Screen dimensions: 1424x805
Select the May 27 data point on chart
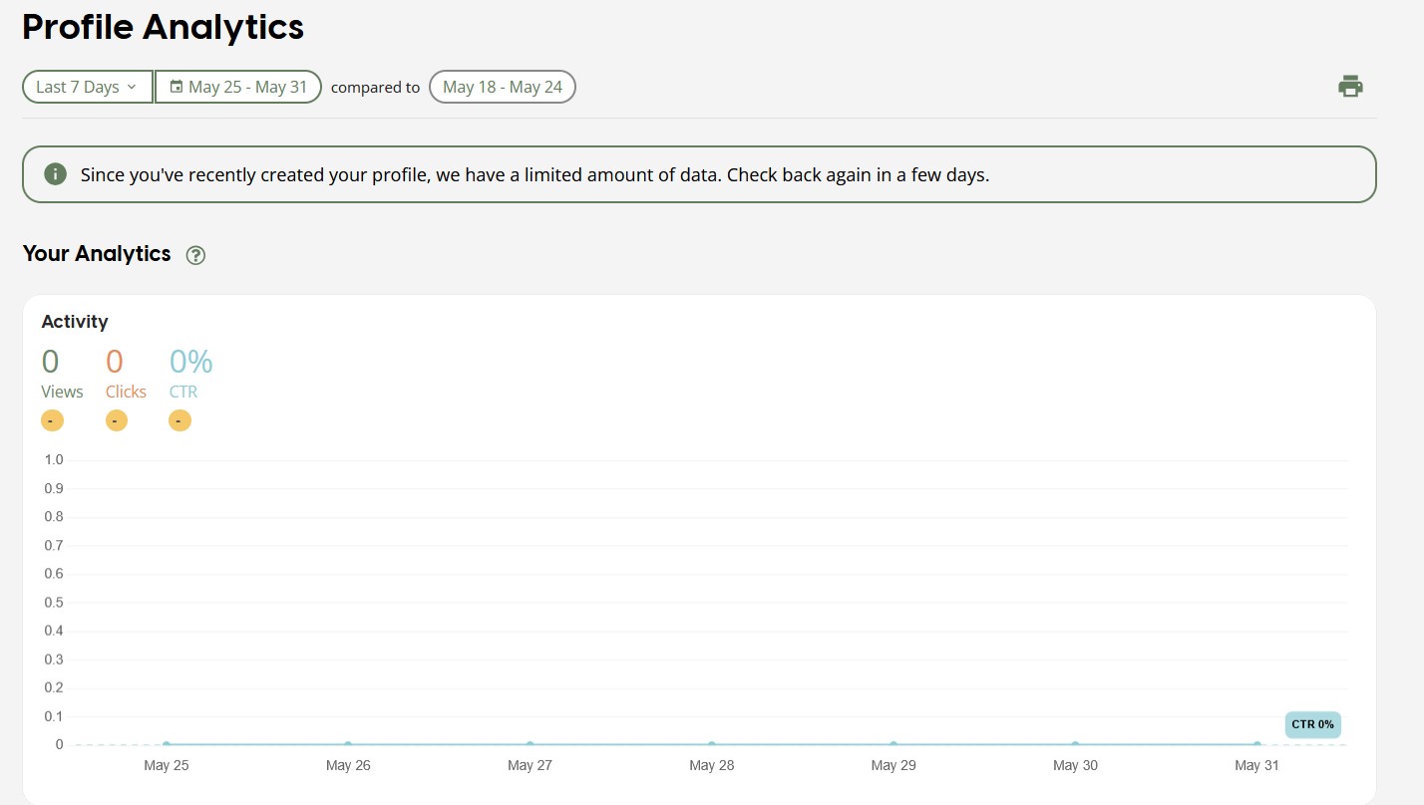530,744
